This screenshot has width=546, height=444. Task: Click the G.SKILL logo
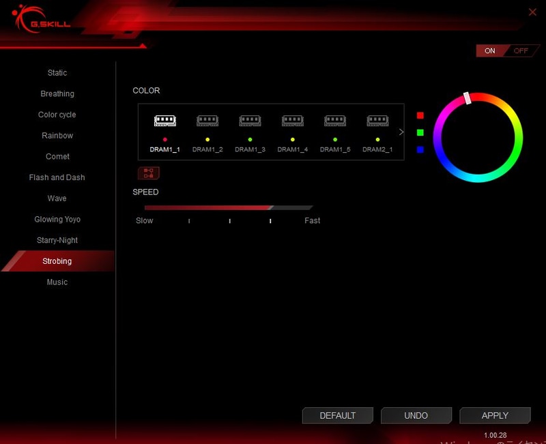click(41, 20)
